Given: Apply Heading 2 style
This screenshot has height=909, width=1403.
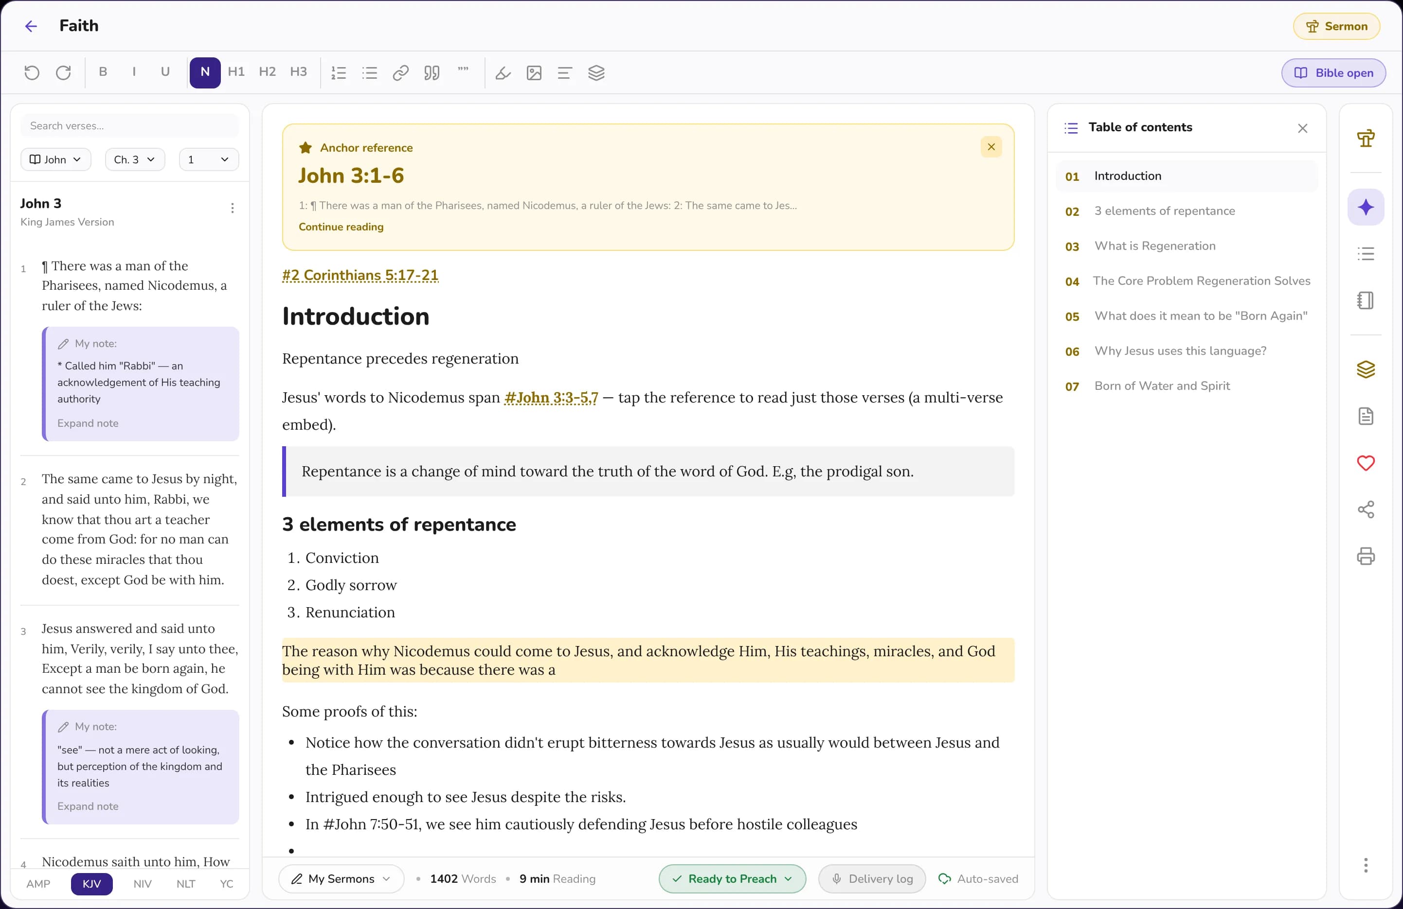Looking at the screenshot, I should coord(267,72).
